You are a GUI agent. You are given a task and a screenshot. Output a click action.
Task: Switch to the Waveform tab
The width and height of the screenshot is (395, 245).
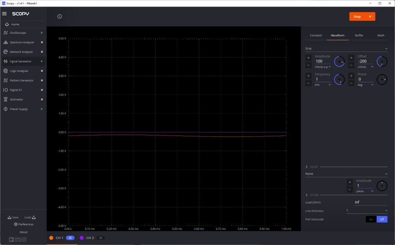tap(337, 35)
